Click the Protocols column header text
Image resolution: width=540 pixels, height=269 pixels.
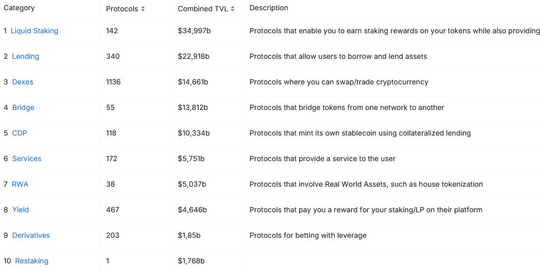(122, 9)
